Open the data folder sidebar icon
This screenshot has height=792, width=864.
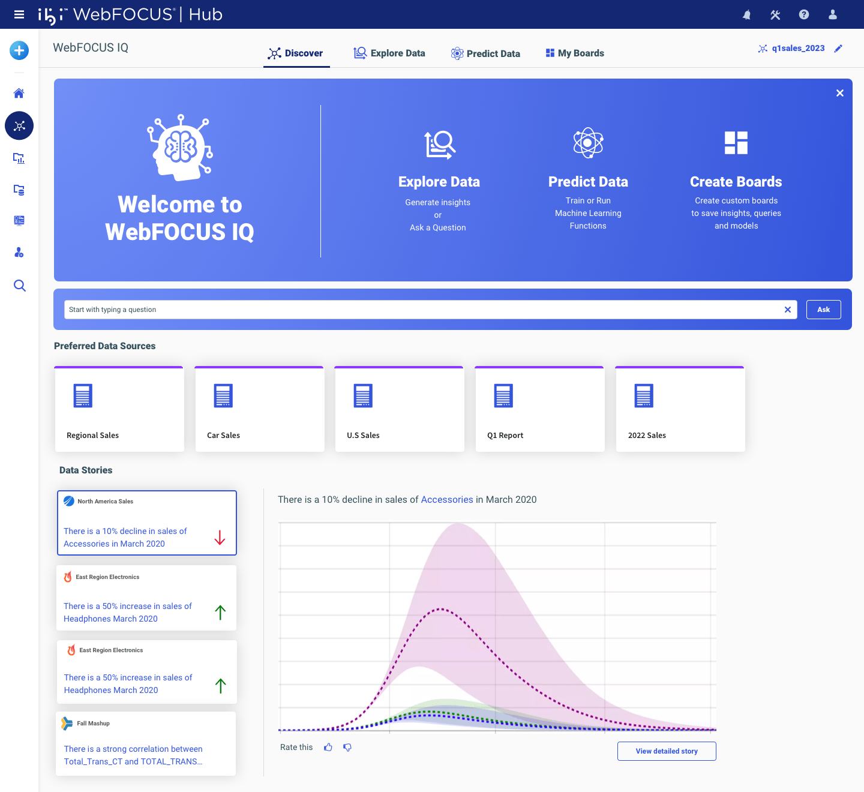(x=19, y=190)
